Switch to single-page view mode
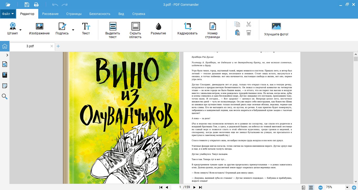The height and width of the screenshot is (190, 358). tap(303, 187)
